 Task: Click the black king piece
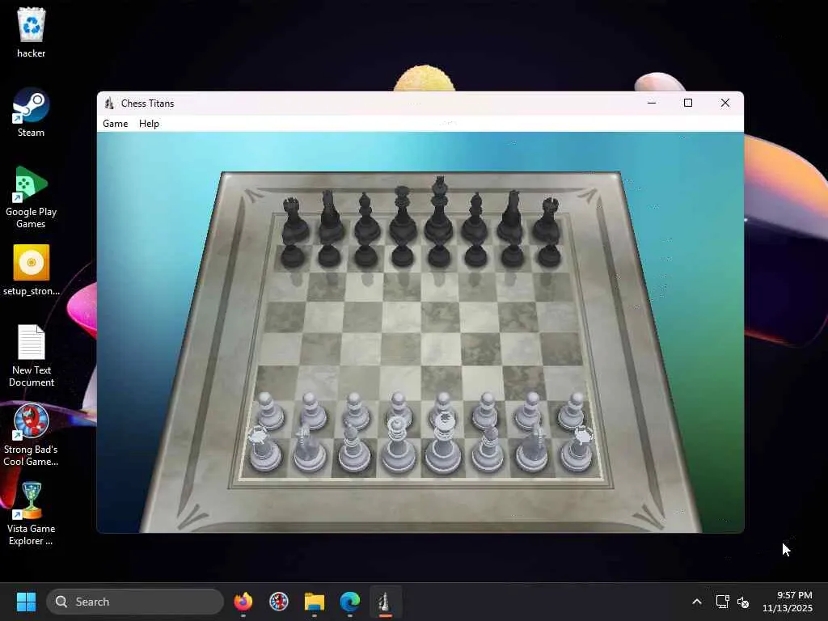point(439,210)
